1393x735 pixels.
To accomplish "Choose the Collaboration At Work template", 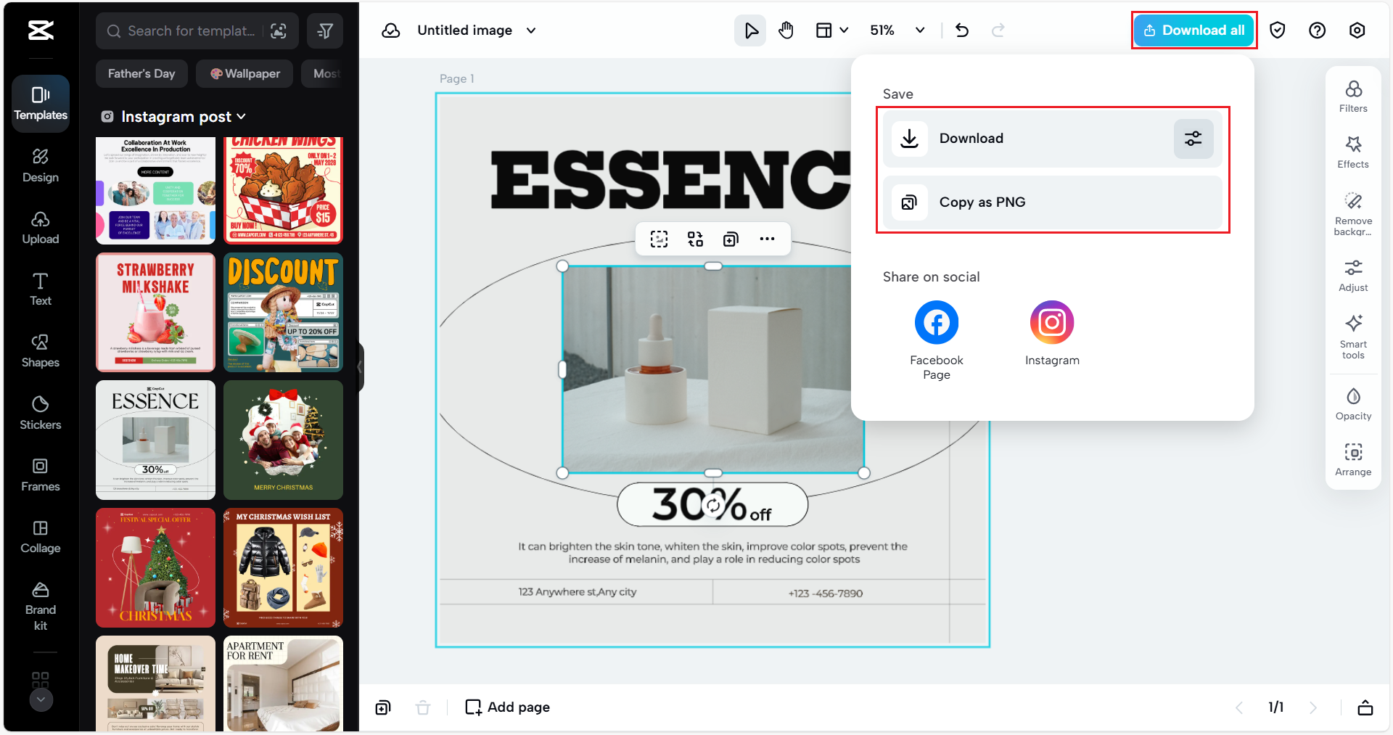I will [155, 190].
